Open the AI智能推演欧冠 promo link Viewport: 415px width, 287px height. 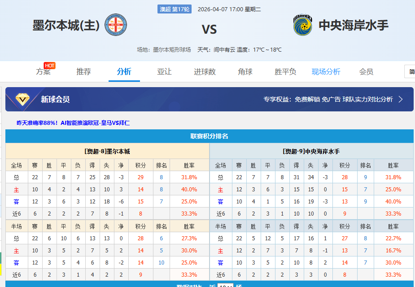(x=73, y=123)
